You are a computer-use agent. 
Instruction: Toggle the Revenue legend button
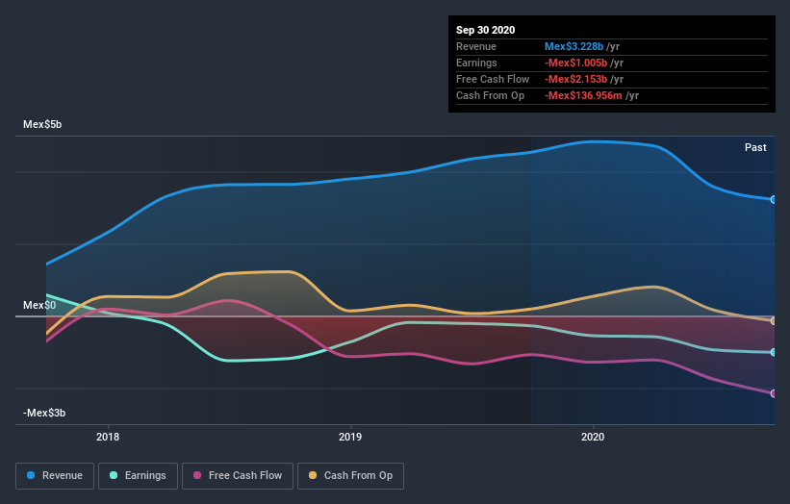(x=55, y=476)
